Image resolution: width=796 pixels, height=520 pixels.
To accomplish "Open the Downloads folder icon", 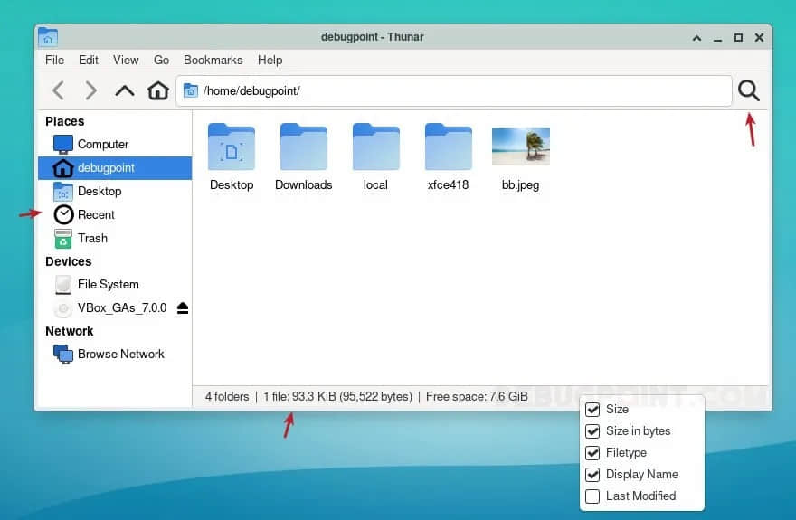I will click(303, 147).
